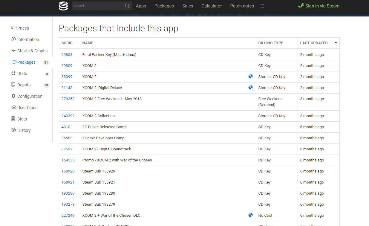Click the globe icon in row 88099
This screenshot has width=369, height=226.
[250, 77]
